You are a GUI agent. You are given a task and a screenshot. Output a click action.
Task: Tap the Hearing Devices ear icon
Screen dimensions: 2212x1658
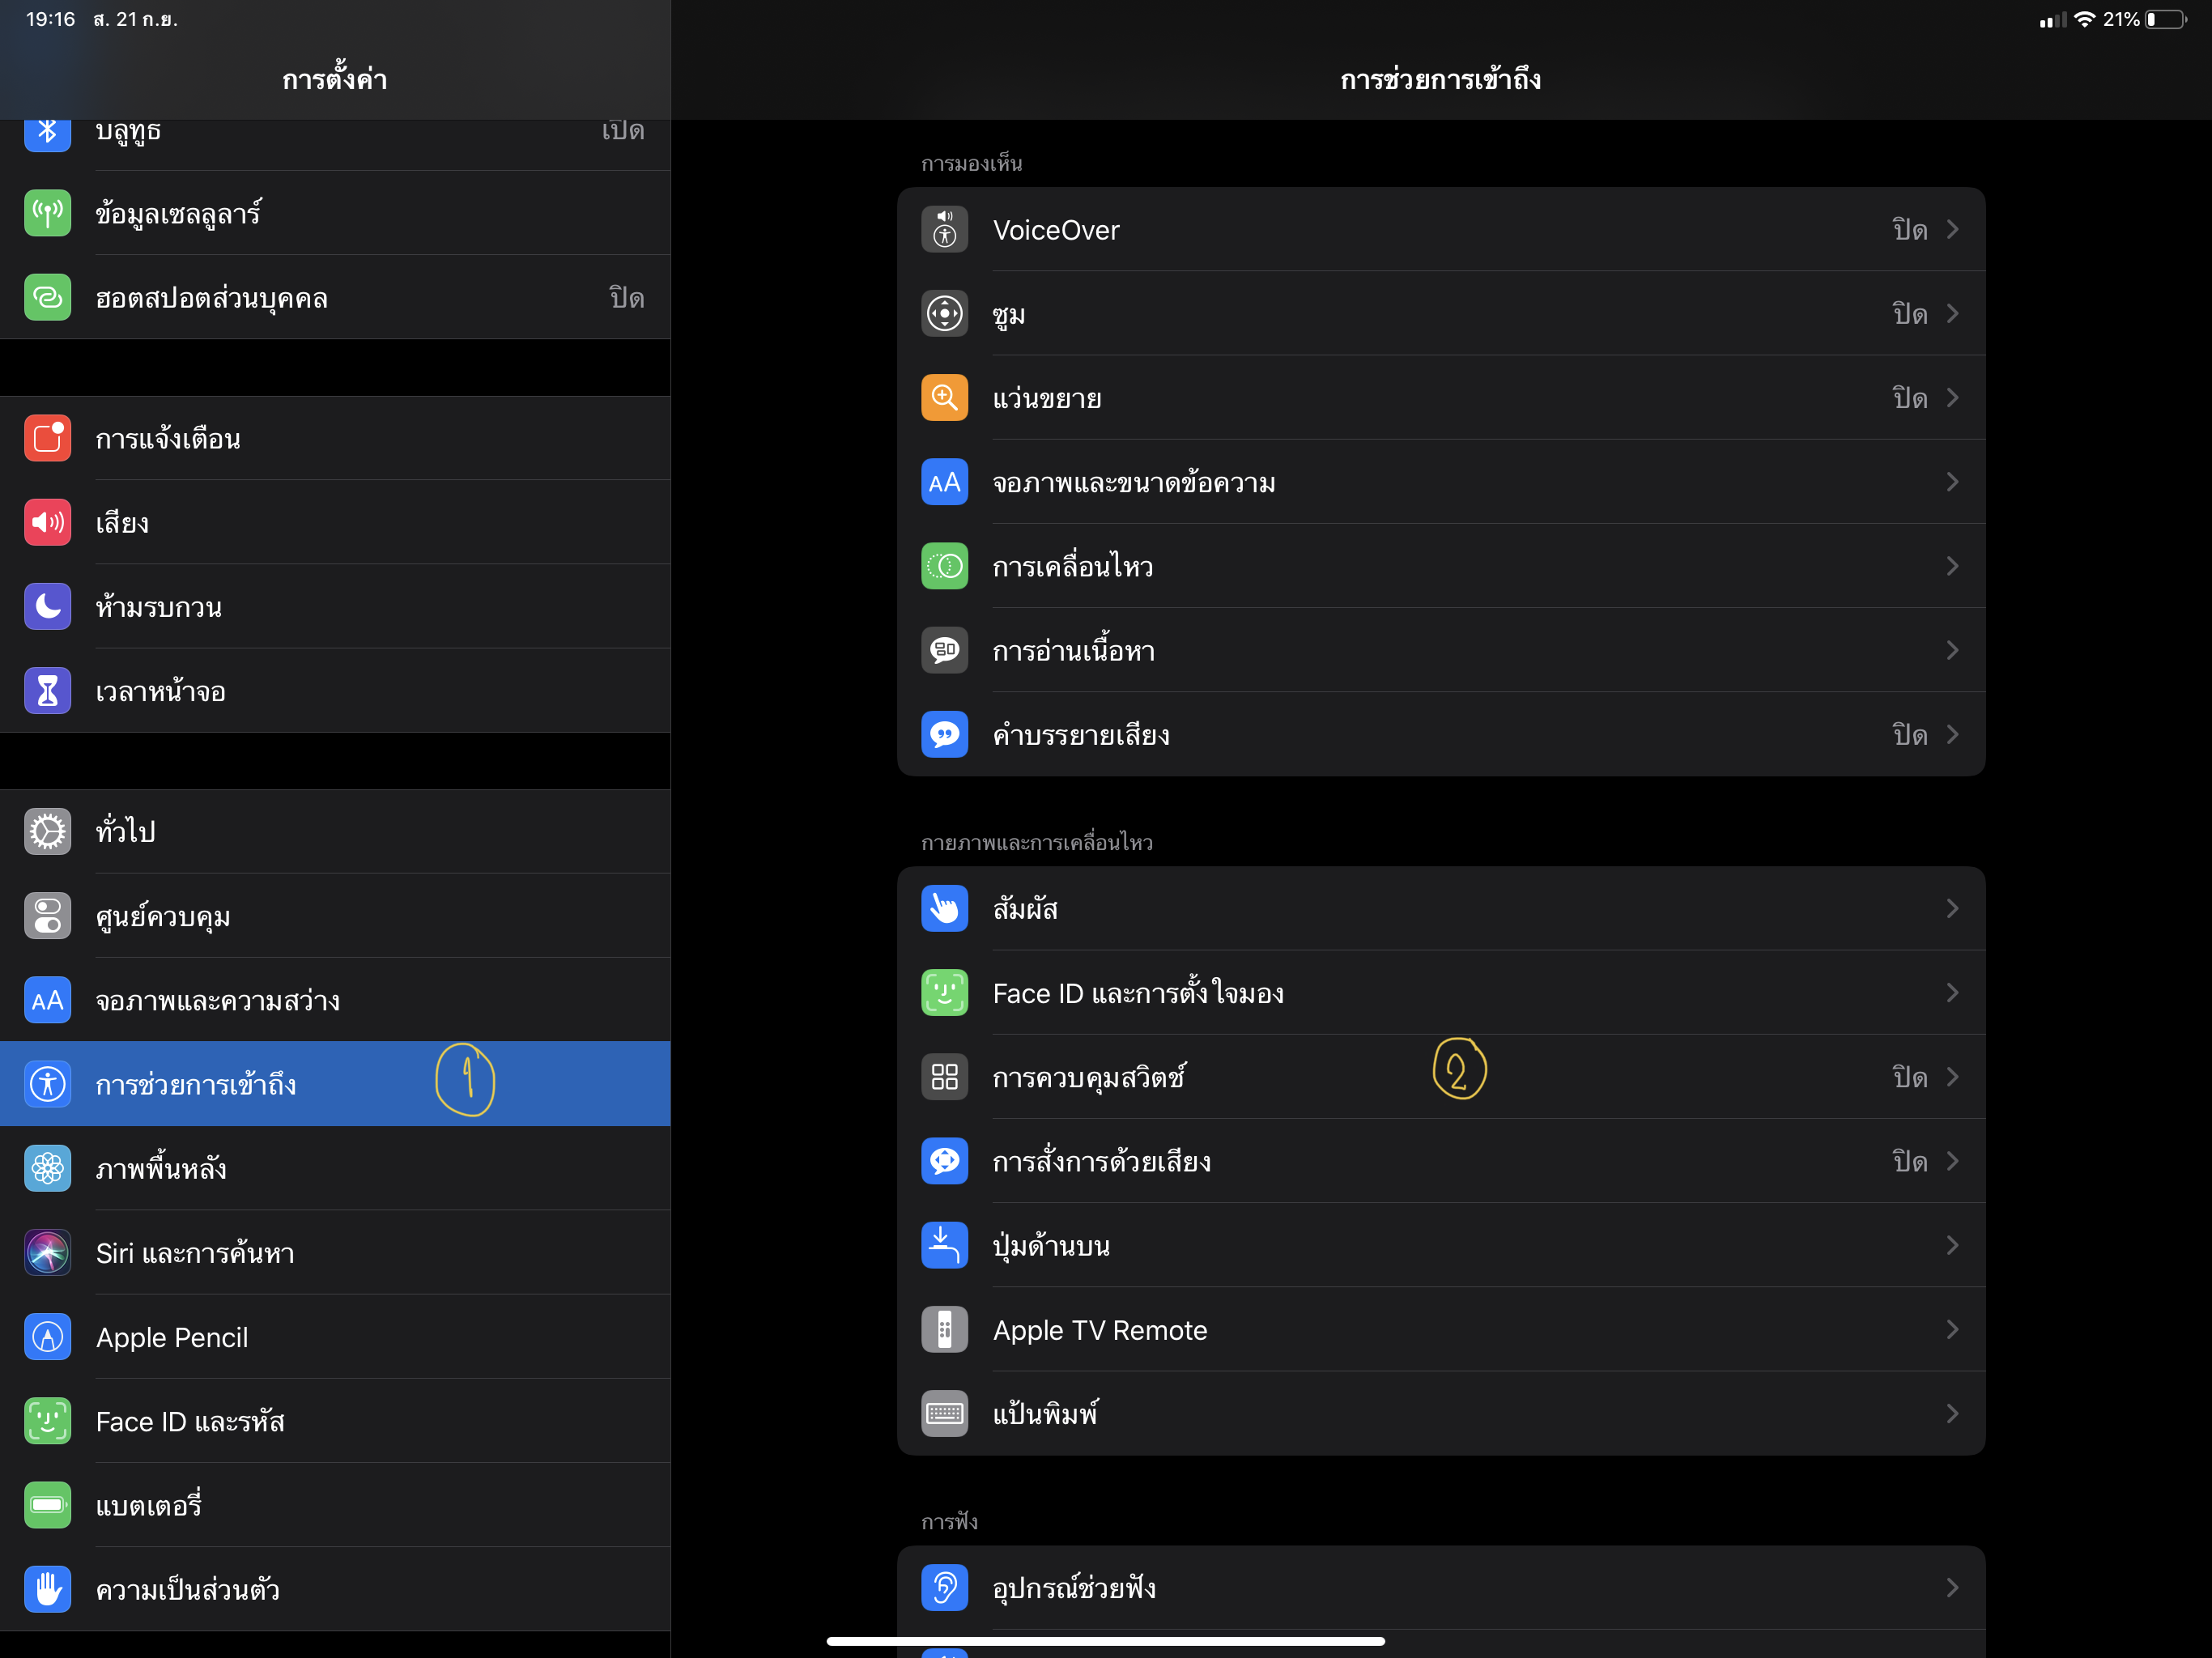pos(944,1587)
